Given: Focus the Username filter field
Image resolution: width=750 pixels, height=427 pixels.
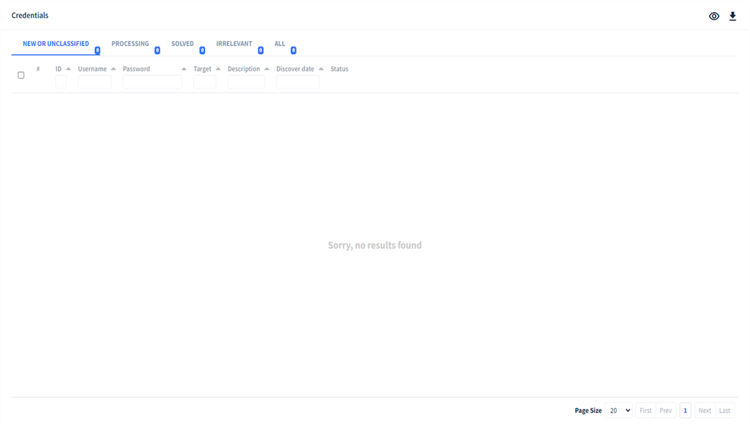Looking at the screenshot, I should (x=94, y=82).
